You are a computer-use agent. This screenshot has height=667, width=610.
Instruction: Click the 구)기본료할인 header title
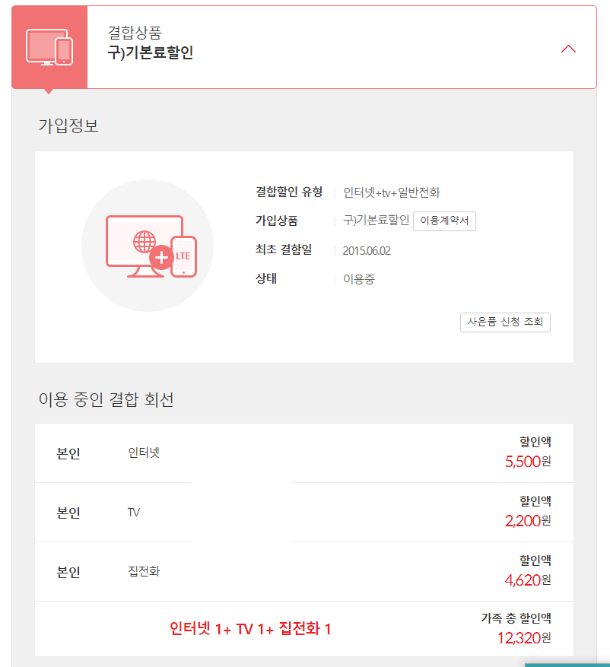(x=151, y=54)
